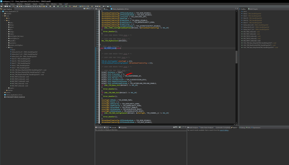The width and height of the screenshot is (289, 165).
Task: Click the search dialog link
Action: tap(224, 130)
